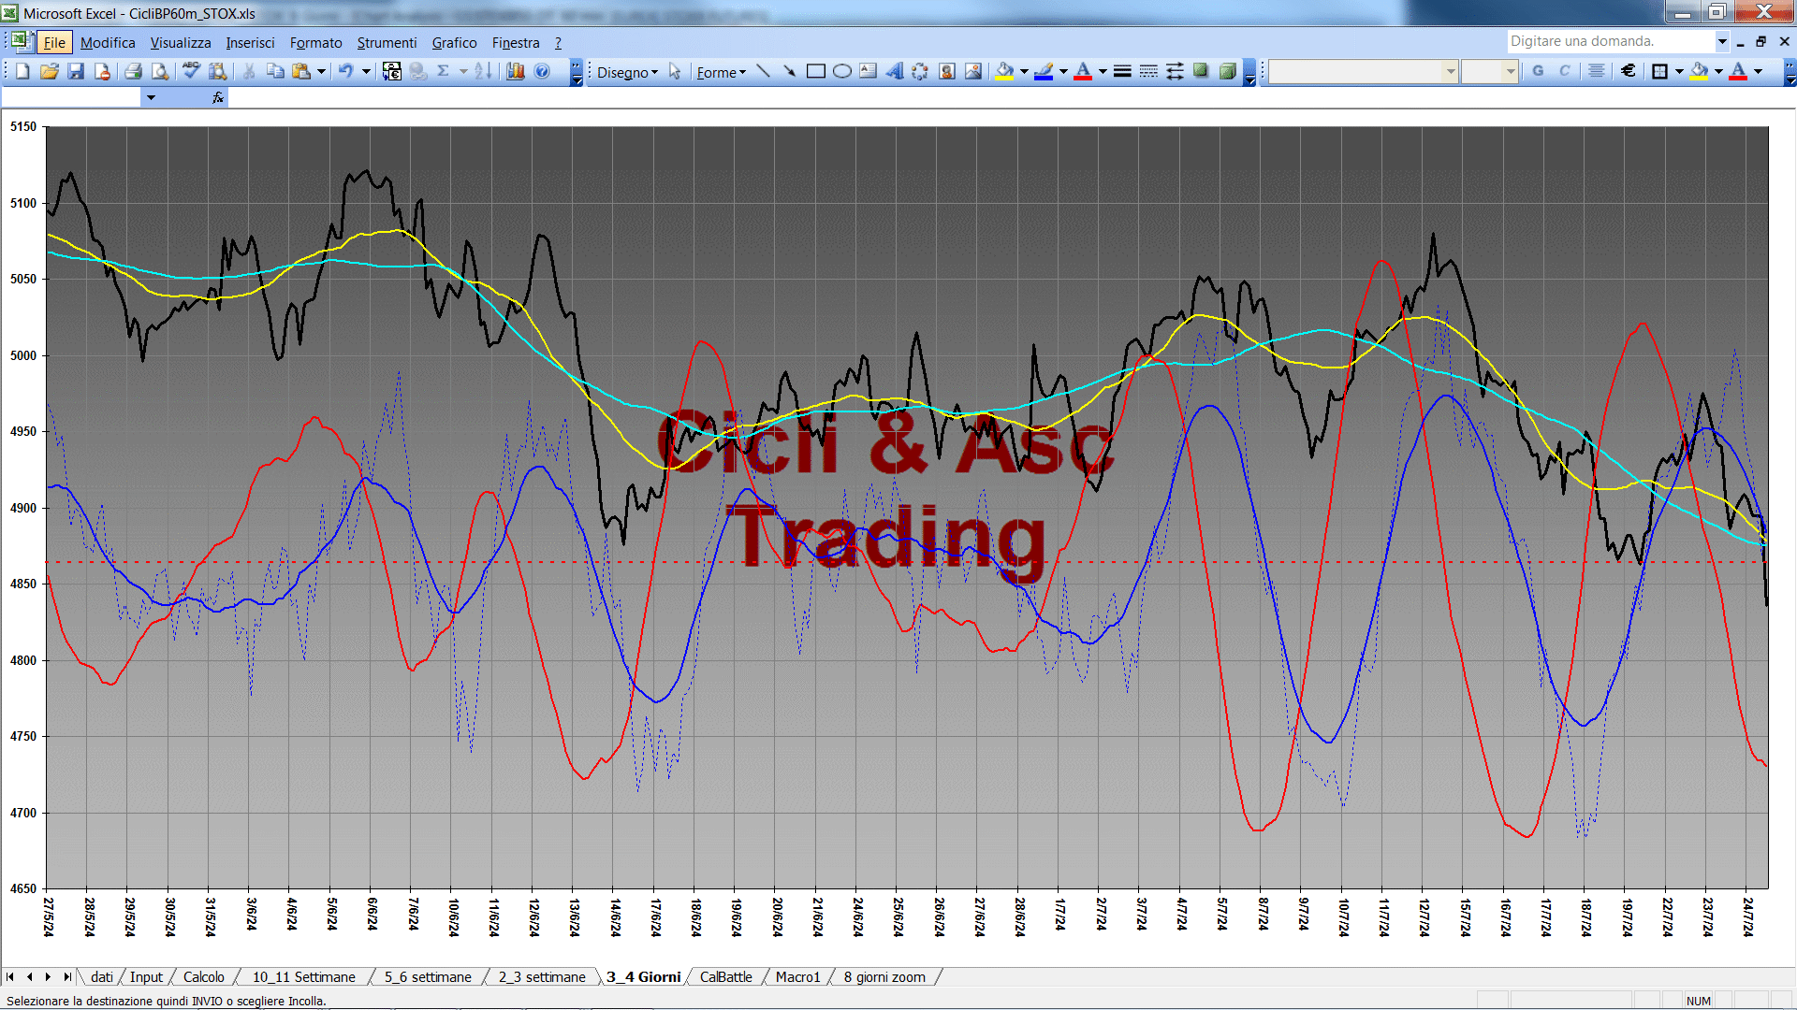Copy the selection via the Copy icon
The image size is (1797, 1010).
pyautogui.click(x=275, y=71)
